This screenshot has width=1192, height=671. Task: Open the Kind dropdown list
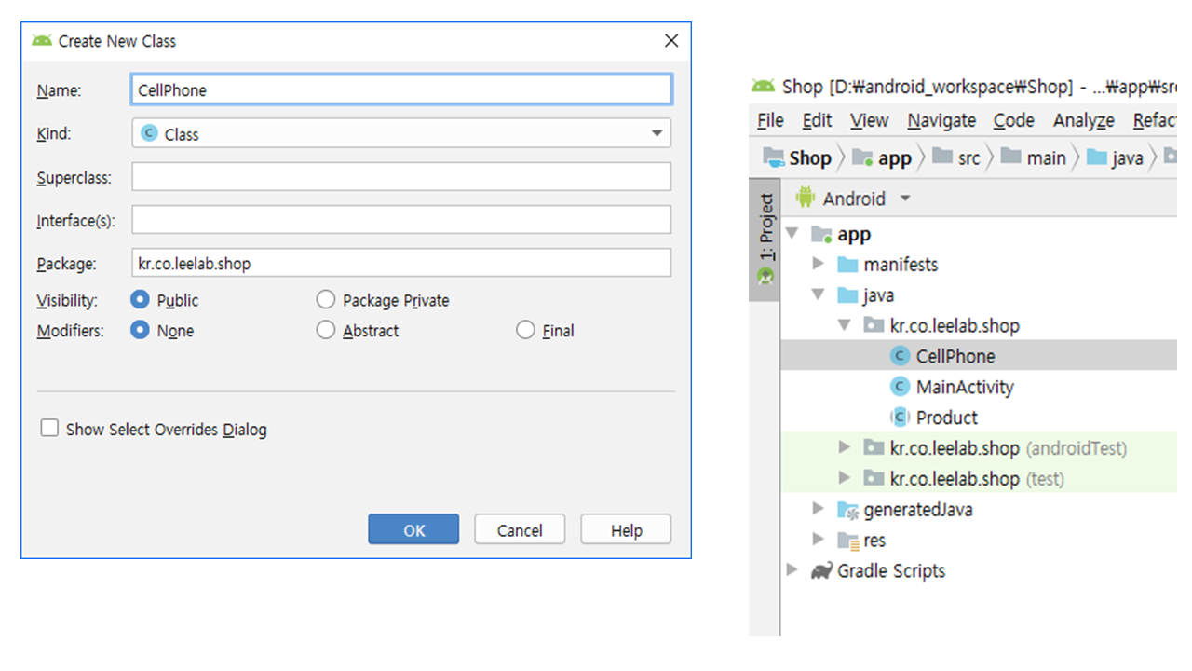pyautogui.click(x=657, y=134)
